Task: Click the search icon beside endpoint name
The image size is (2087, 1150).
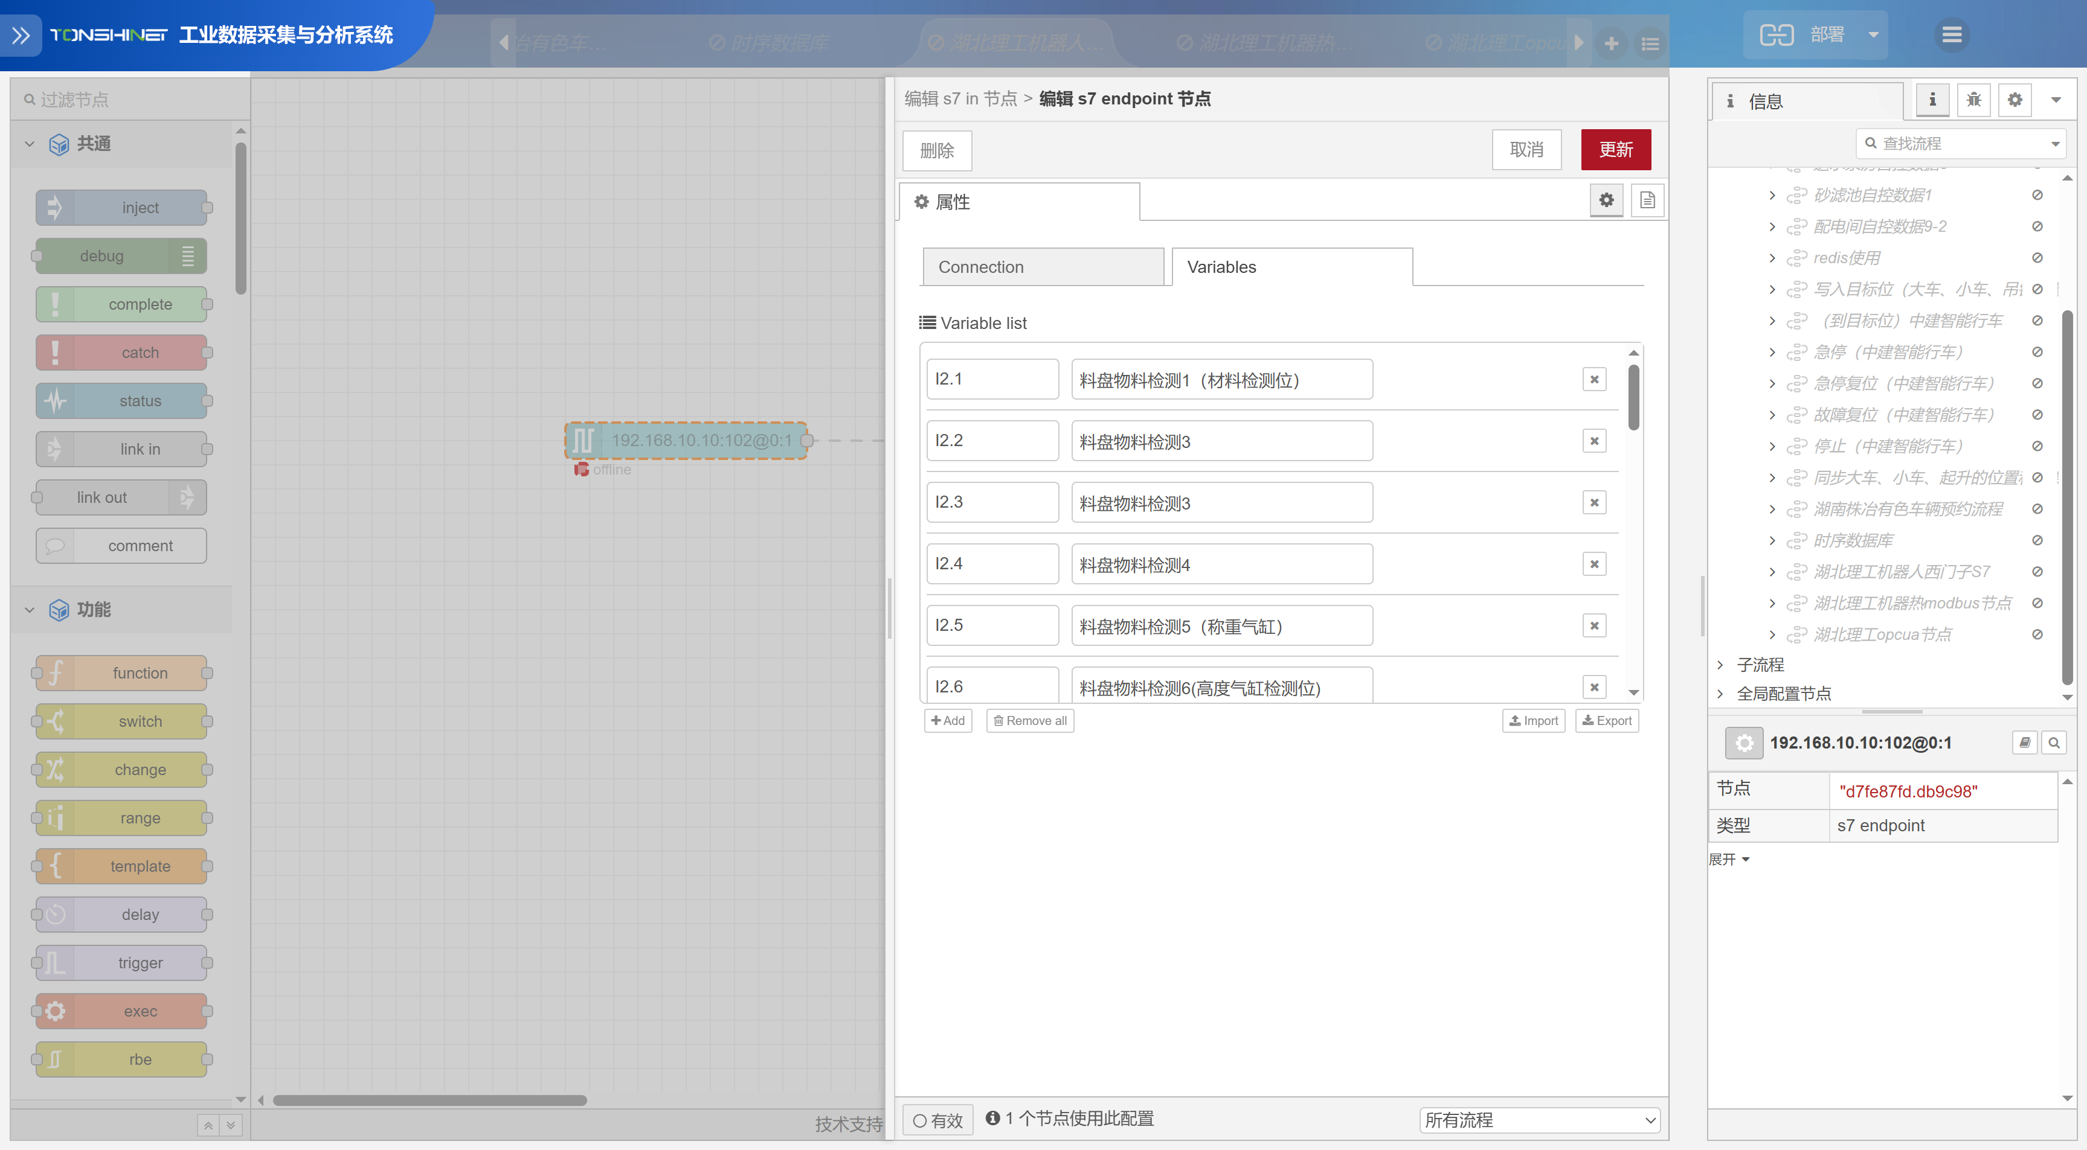Action: 2054,743
